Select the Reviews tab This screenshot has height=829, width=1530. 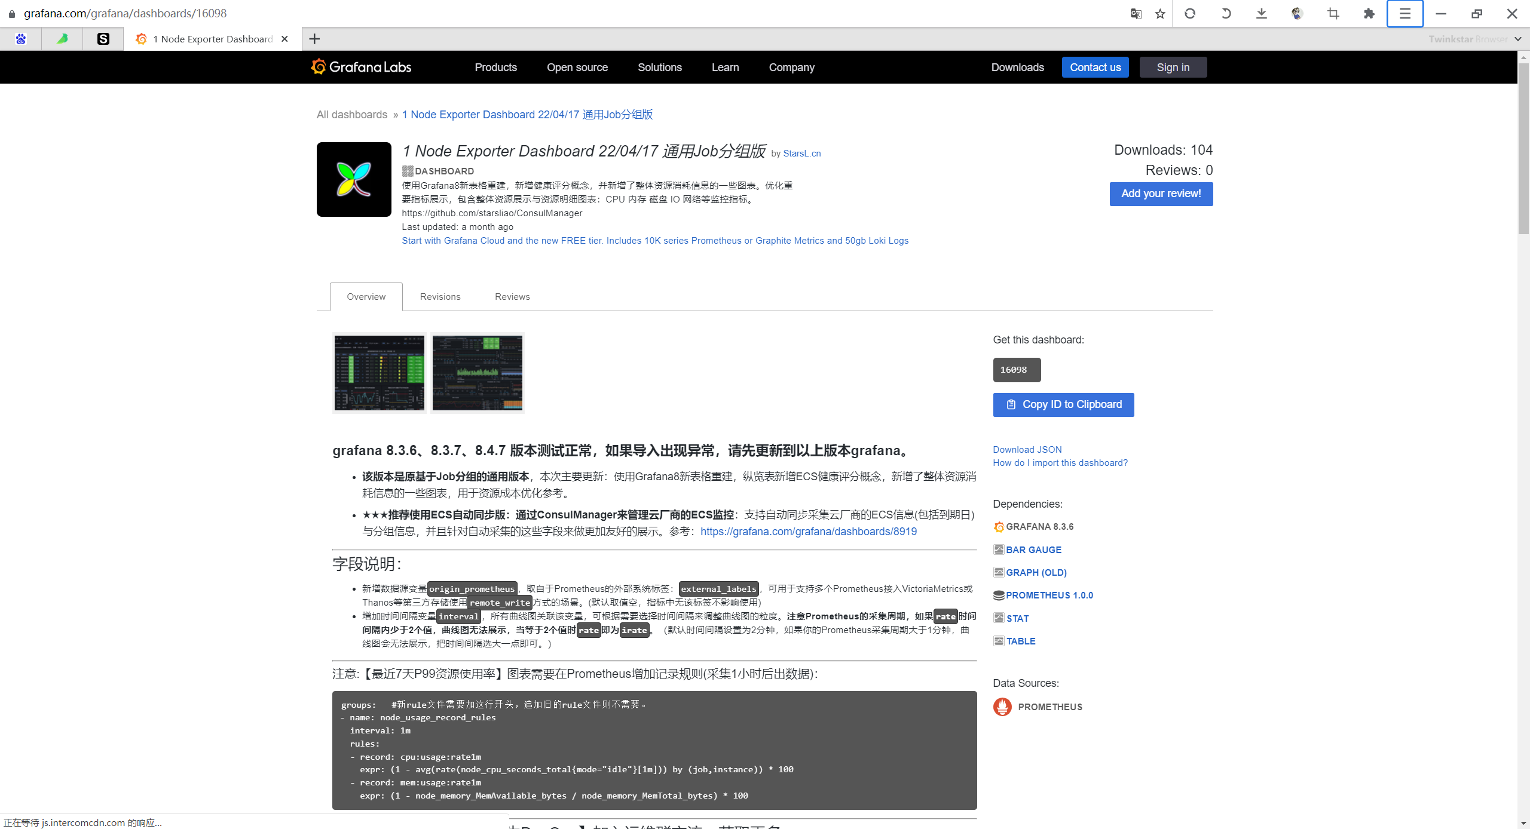(x=512, y=297)
